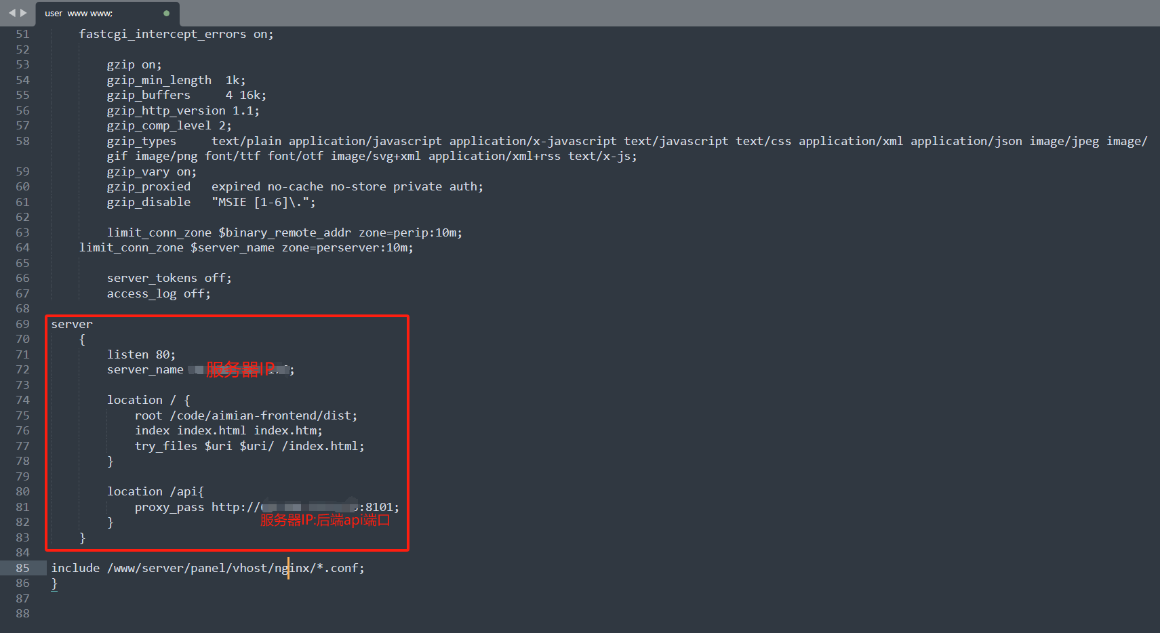Select the "user www www;" tab
This screenshot has width=1160, height=633.
tap(79, 14)
